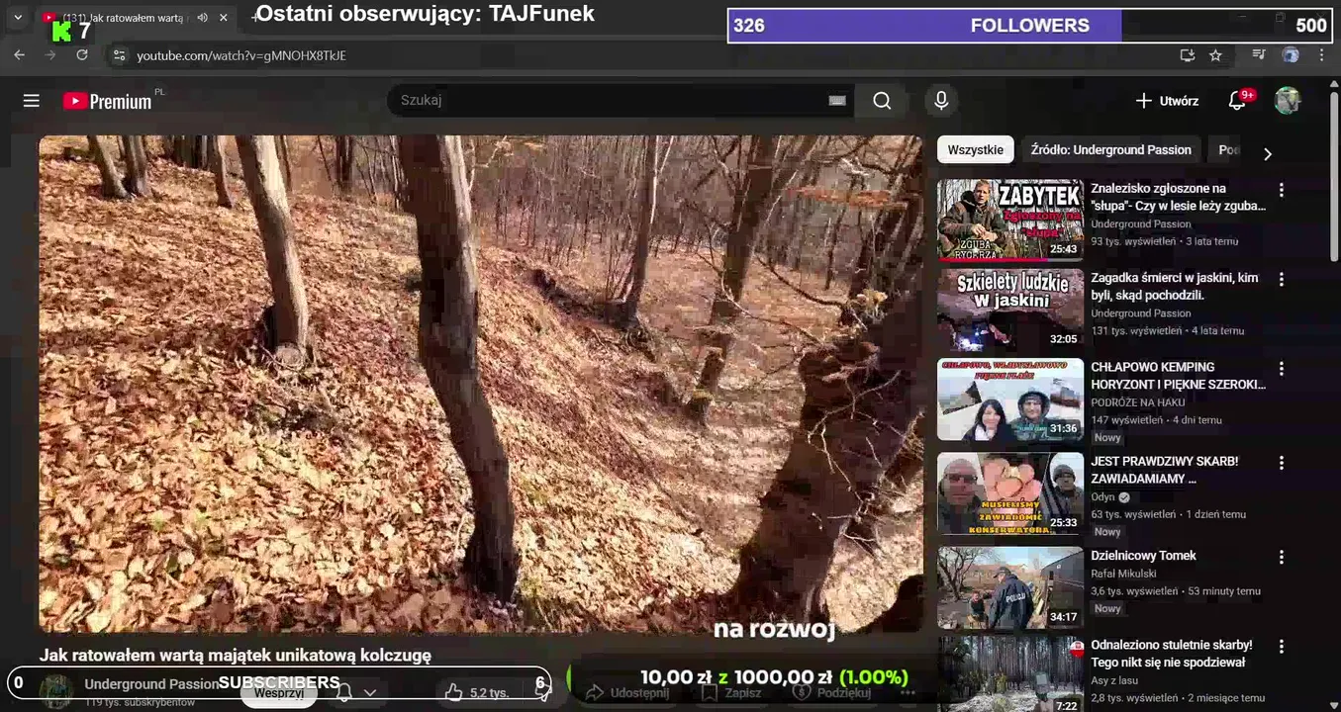
Task: Open 'JEST PRAWDZIWY SKARB' video title
Action: pos(1165,470)
